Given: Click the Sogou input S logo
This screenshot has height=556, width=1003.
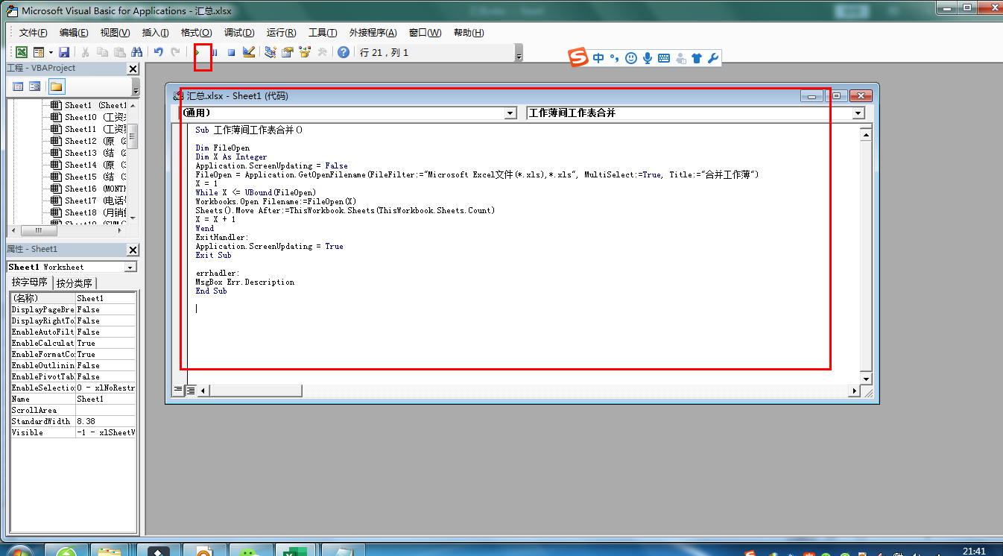Looking at the screenshot, I should (579, 57).
